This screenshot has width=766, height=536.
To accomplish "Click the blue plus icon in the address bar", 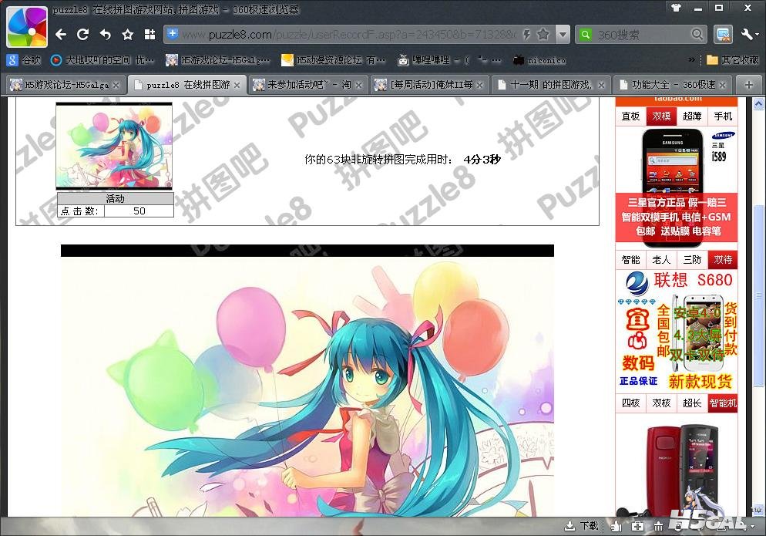I will 172,34.
